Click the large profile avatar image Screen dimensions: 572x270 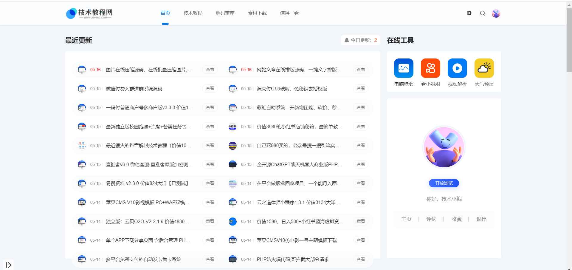(x=444, y=147)
